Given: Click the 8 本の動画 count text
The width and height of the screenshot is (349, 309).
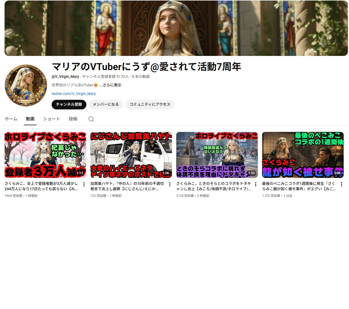Looking at the screenshot, I should (141, 77).
